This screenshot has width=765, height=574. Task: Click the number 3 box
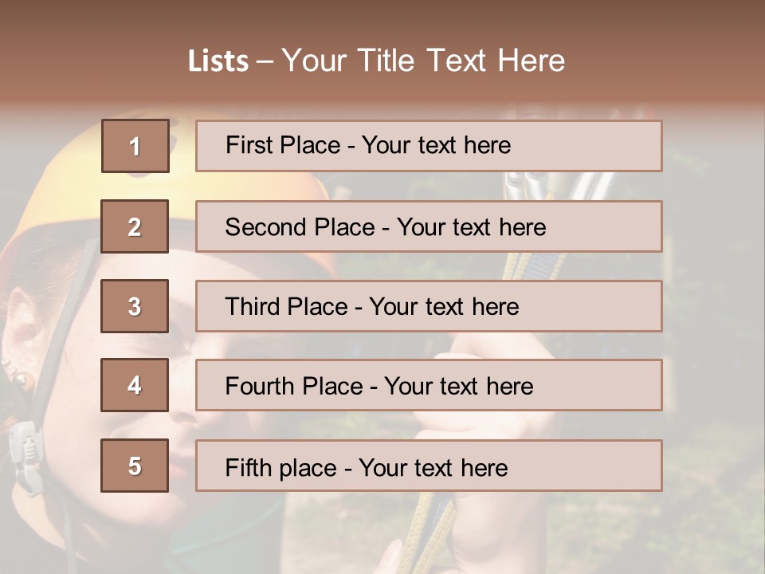135,306
